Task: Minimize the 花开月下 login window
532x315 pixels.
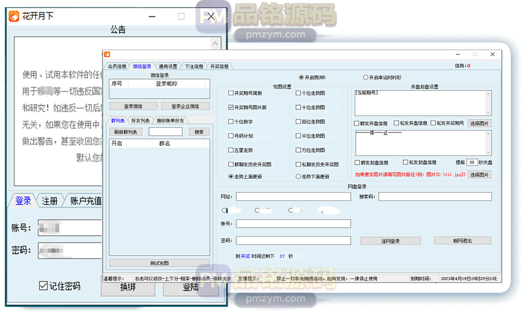Action: pos(152,16)
